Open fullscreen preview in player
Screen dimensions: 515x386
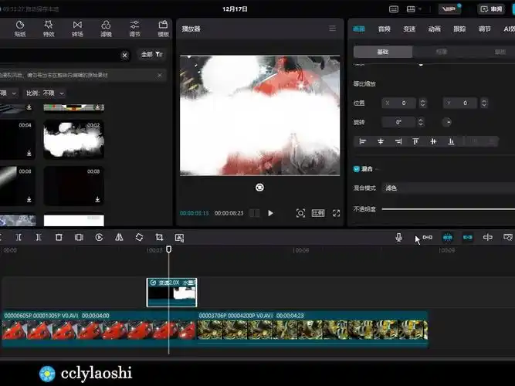(x=337, y=213)
